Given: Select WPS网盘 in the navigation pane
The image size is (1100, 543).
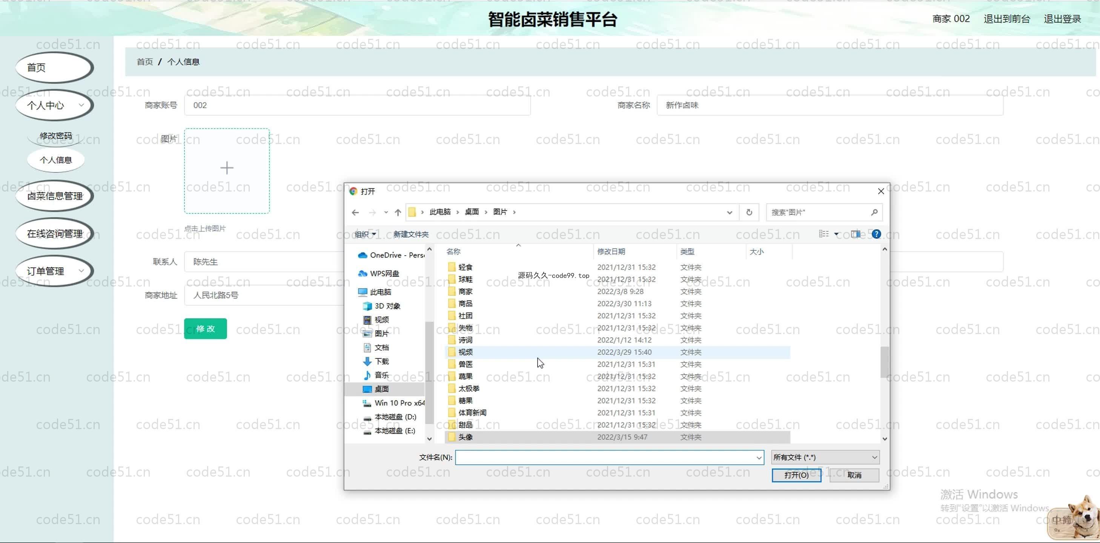Looking at the screenshot, I should point(379,273).
